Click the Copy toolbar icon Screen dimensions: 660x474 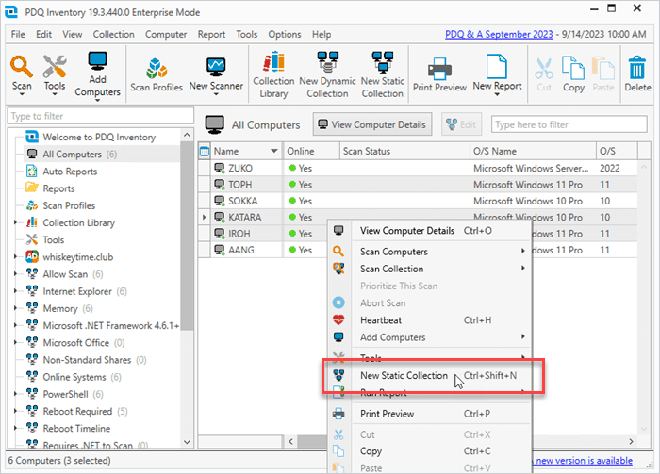(573, 68)
